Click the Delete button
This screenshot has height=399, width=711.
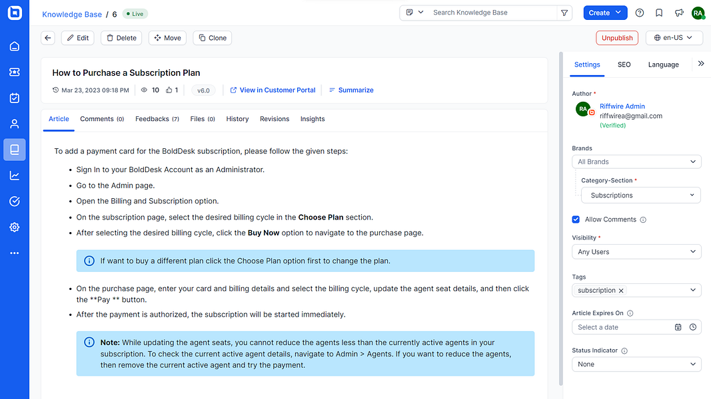(121, 38)
